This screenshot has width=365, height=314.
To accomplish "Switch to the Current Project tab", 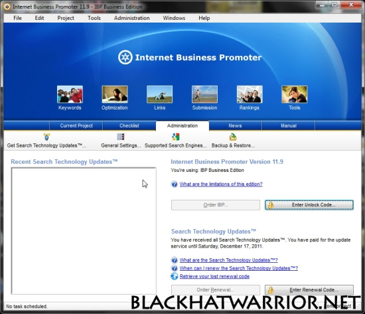I will (x=76, y=125).
